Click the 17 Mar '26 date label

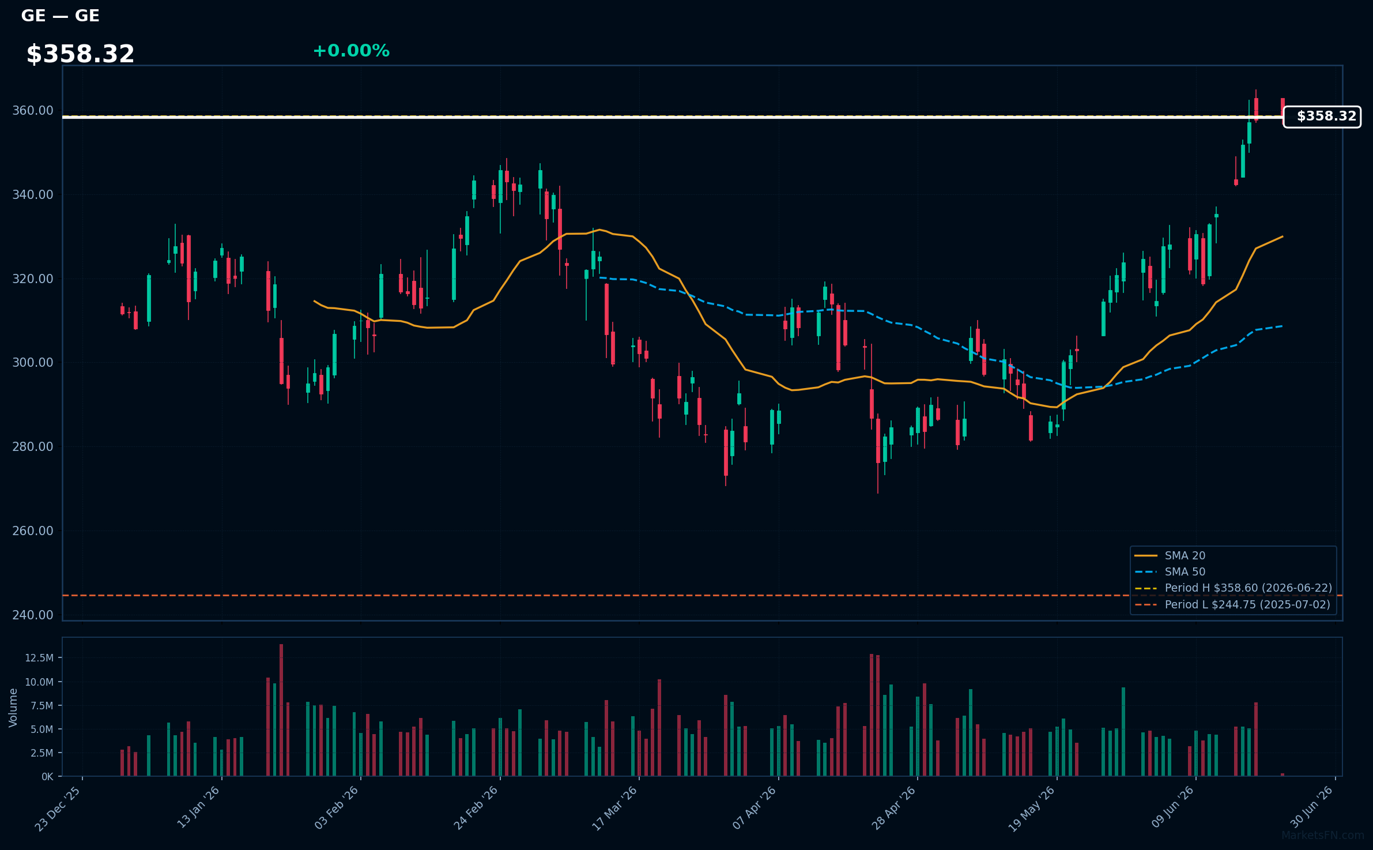coord(614,808)
